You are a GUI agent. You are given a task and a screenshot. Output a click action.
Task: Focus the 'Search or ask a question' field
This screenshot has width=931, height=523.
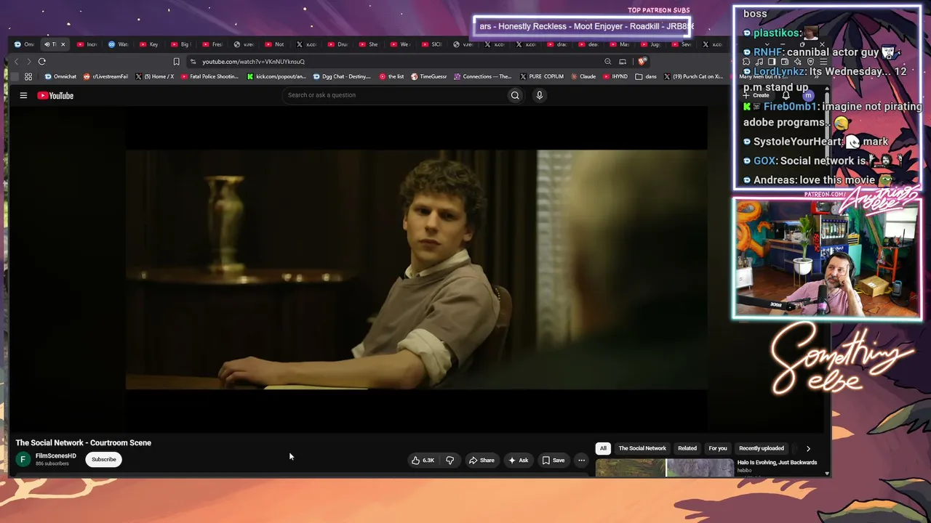point(394,95)
